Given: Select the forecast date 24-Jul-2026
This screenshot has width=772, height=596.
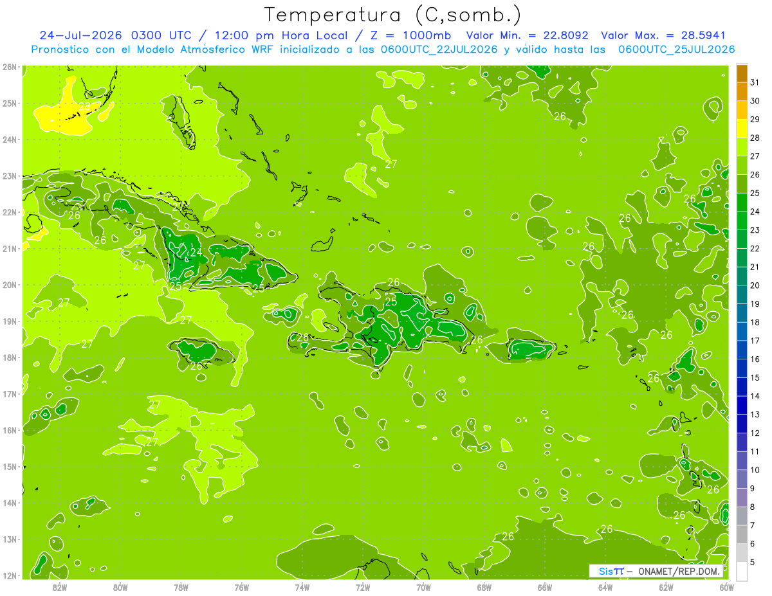Looking at the screenshot, I should 81,35.
